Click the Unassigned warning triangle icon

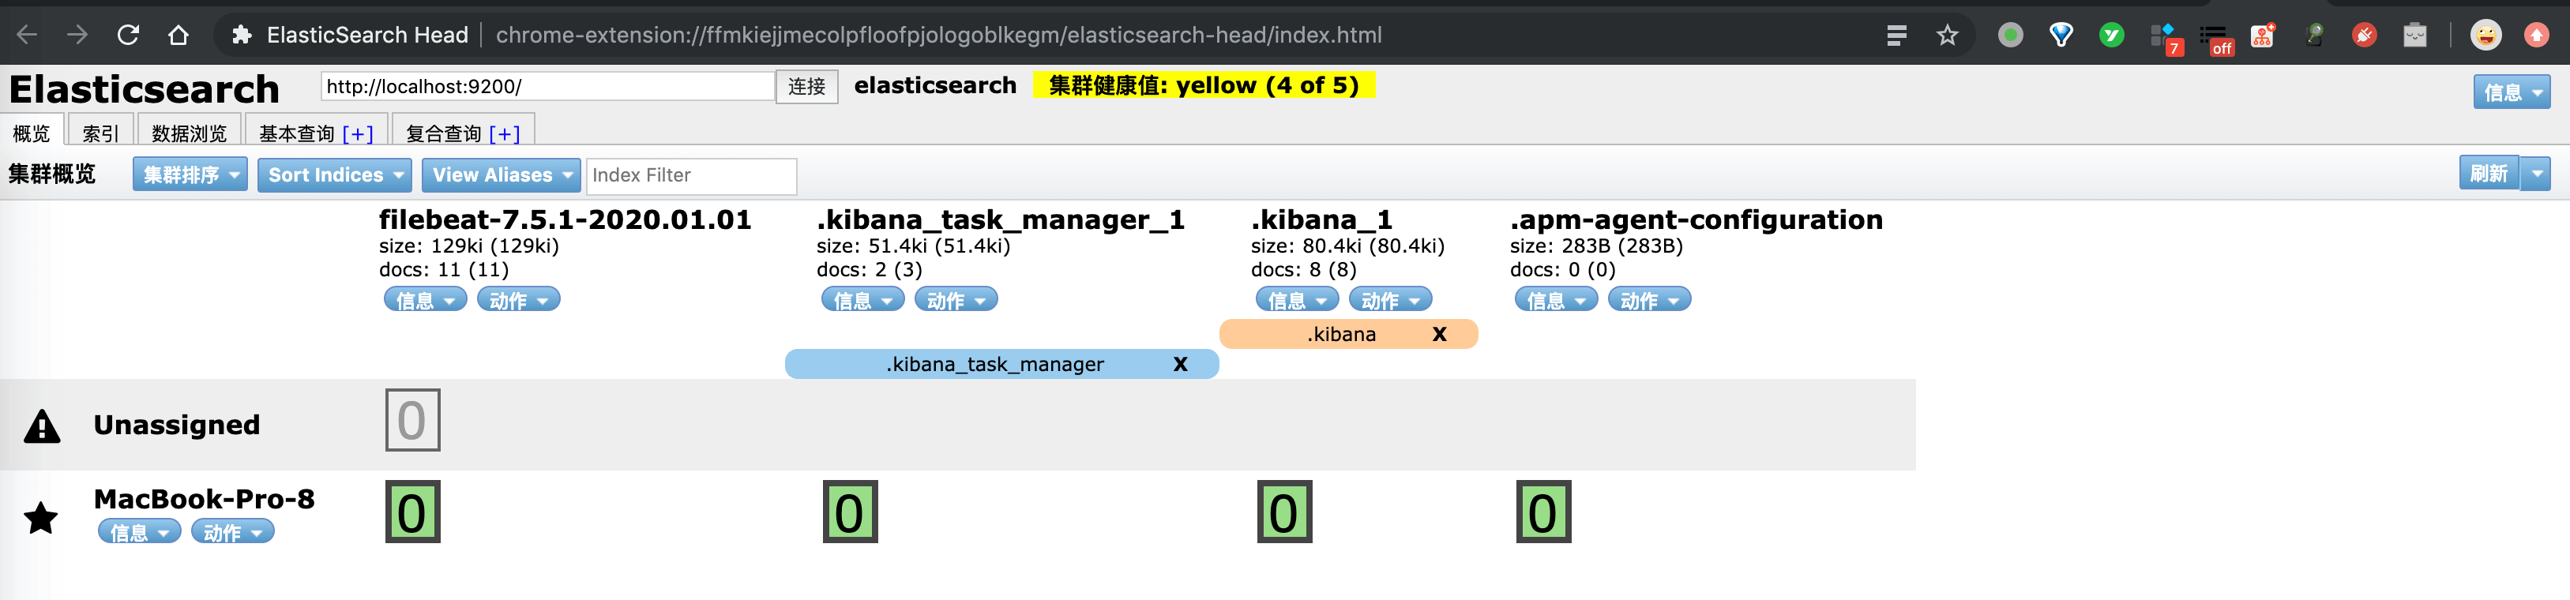(42, 426)
